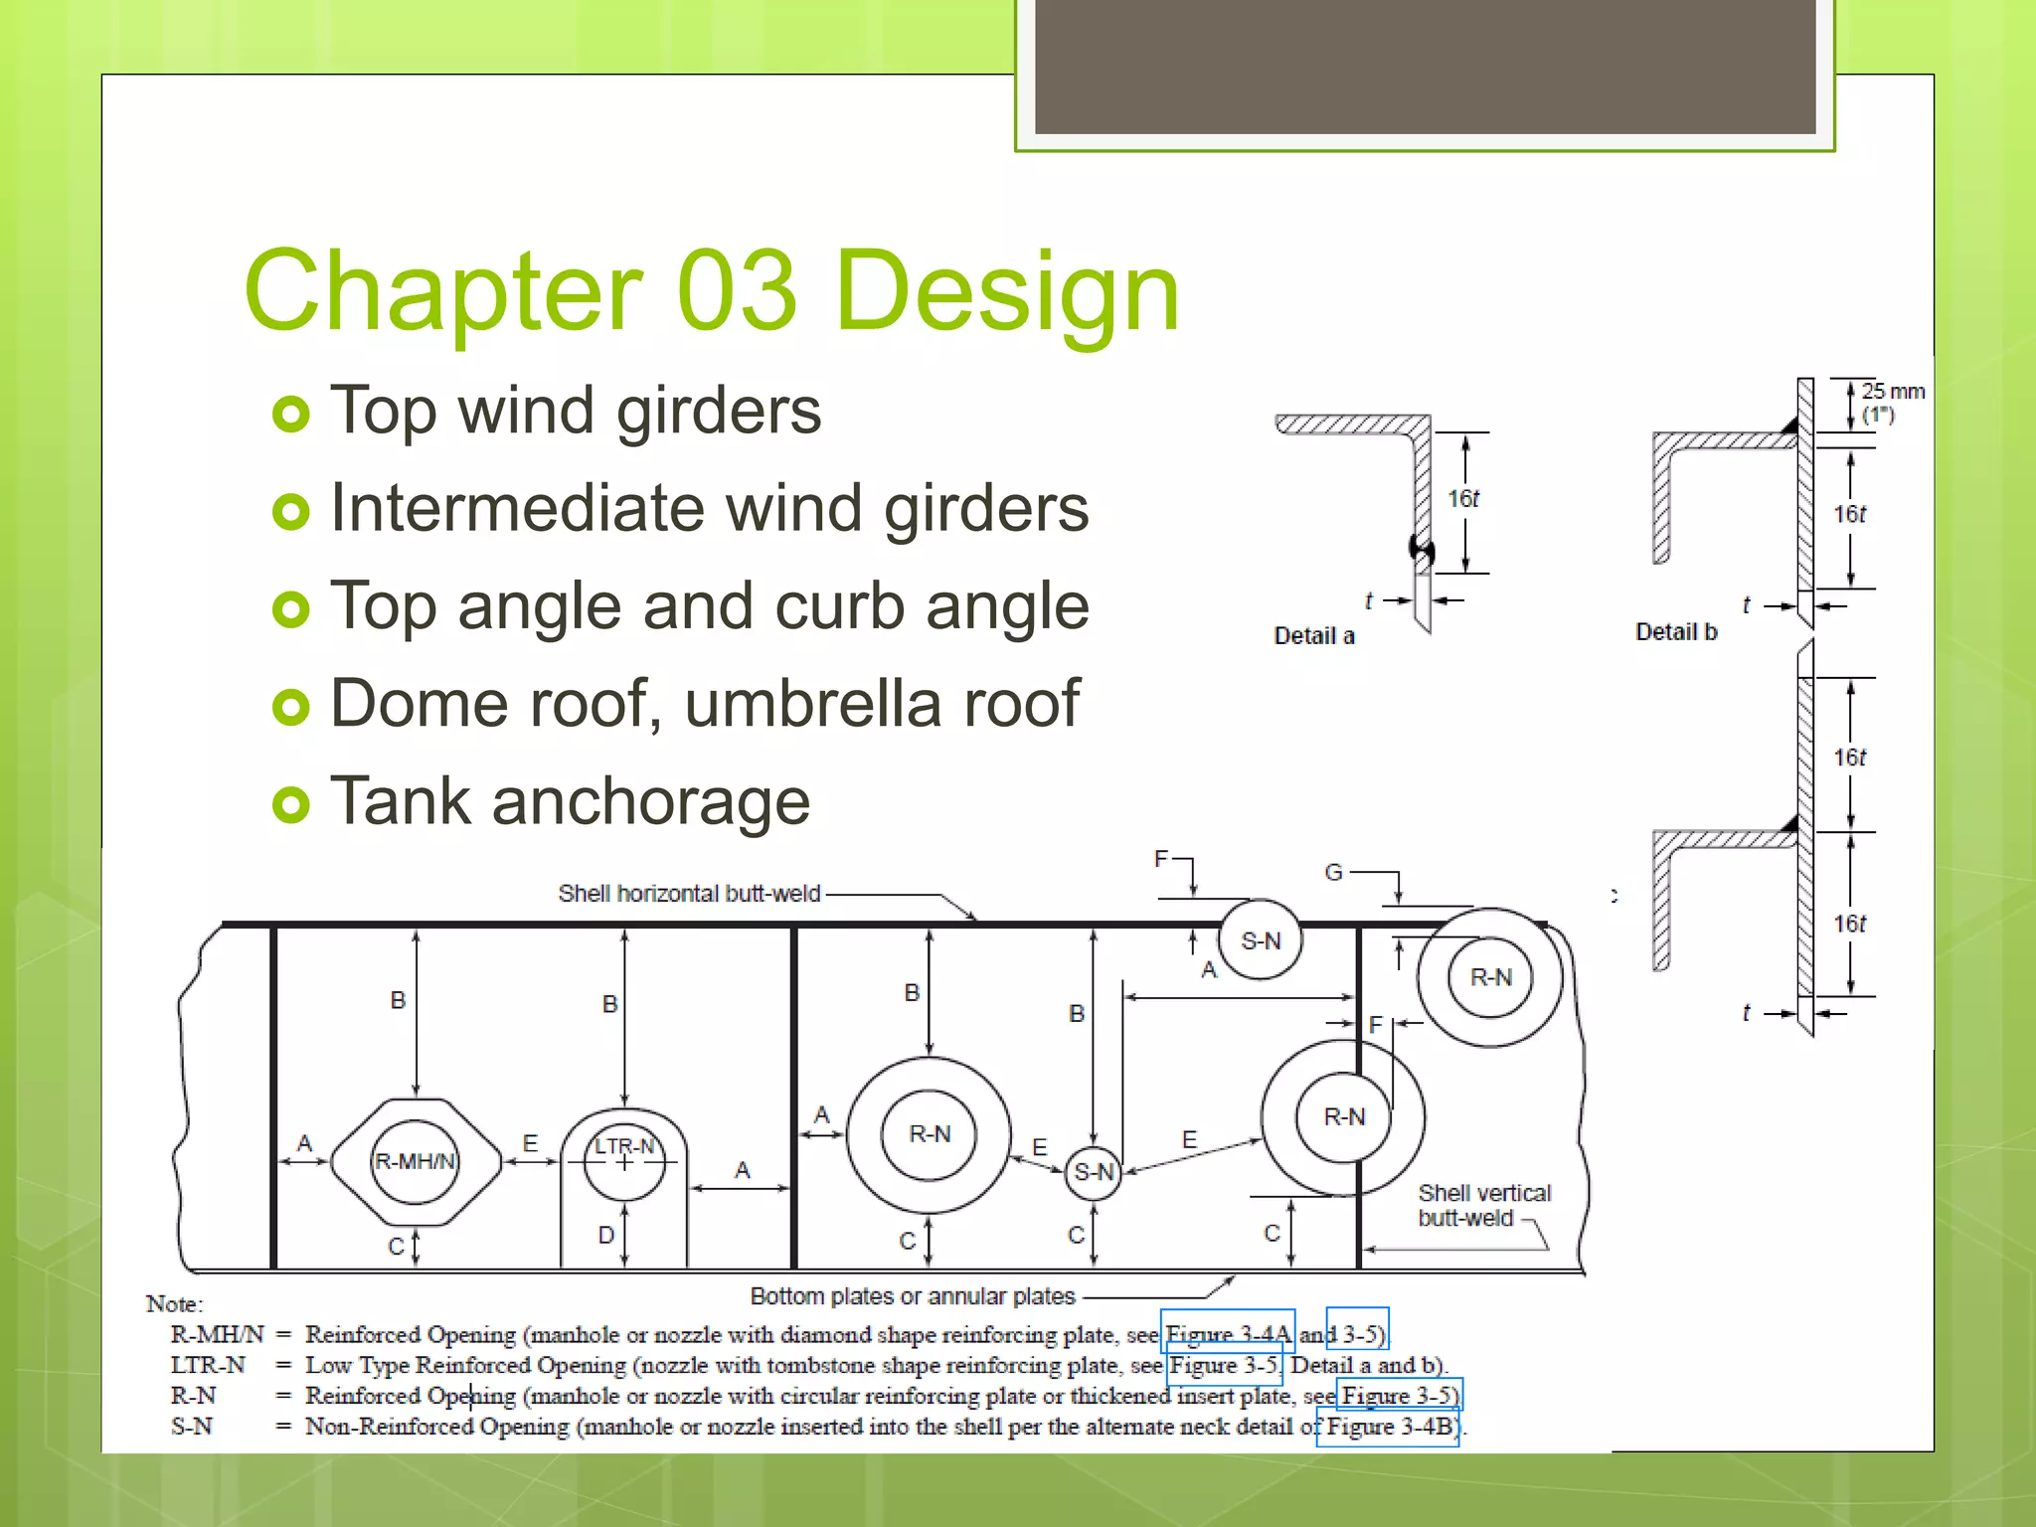Select the bullet ring next to Dome roof
This screenshot has width=2036, height=1527.
(x=290, y=707)
